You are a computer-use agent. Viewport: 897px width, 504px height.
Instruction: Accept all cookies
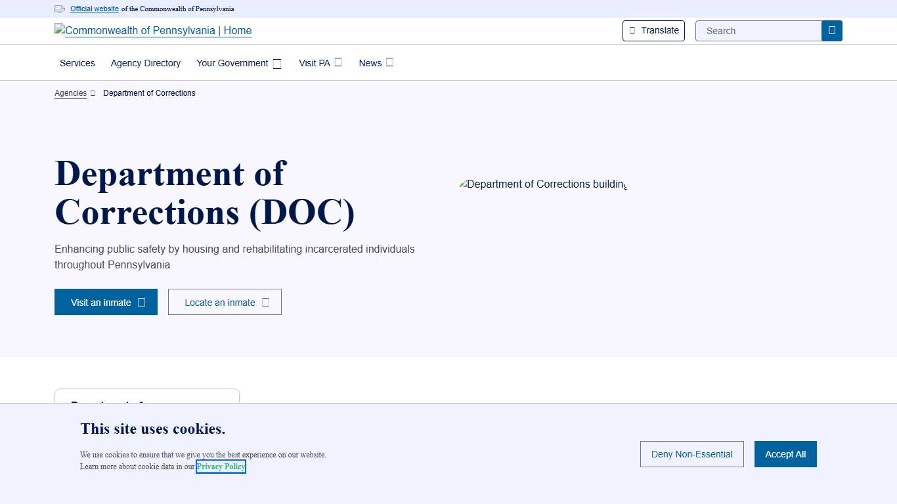point(785,454)
